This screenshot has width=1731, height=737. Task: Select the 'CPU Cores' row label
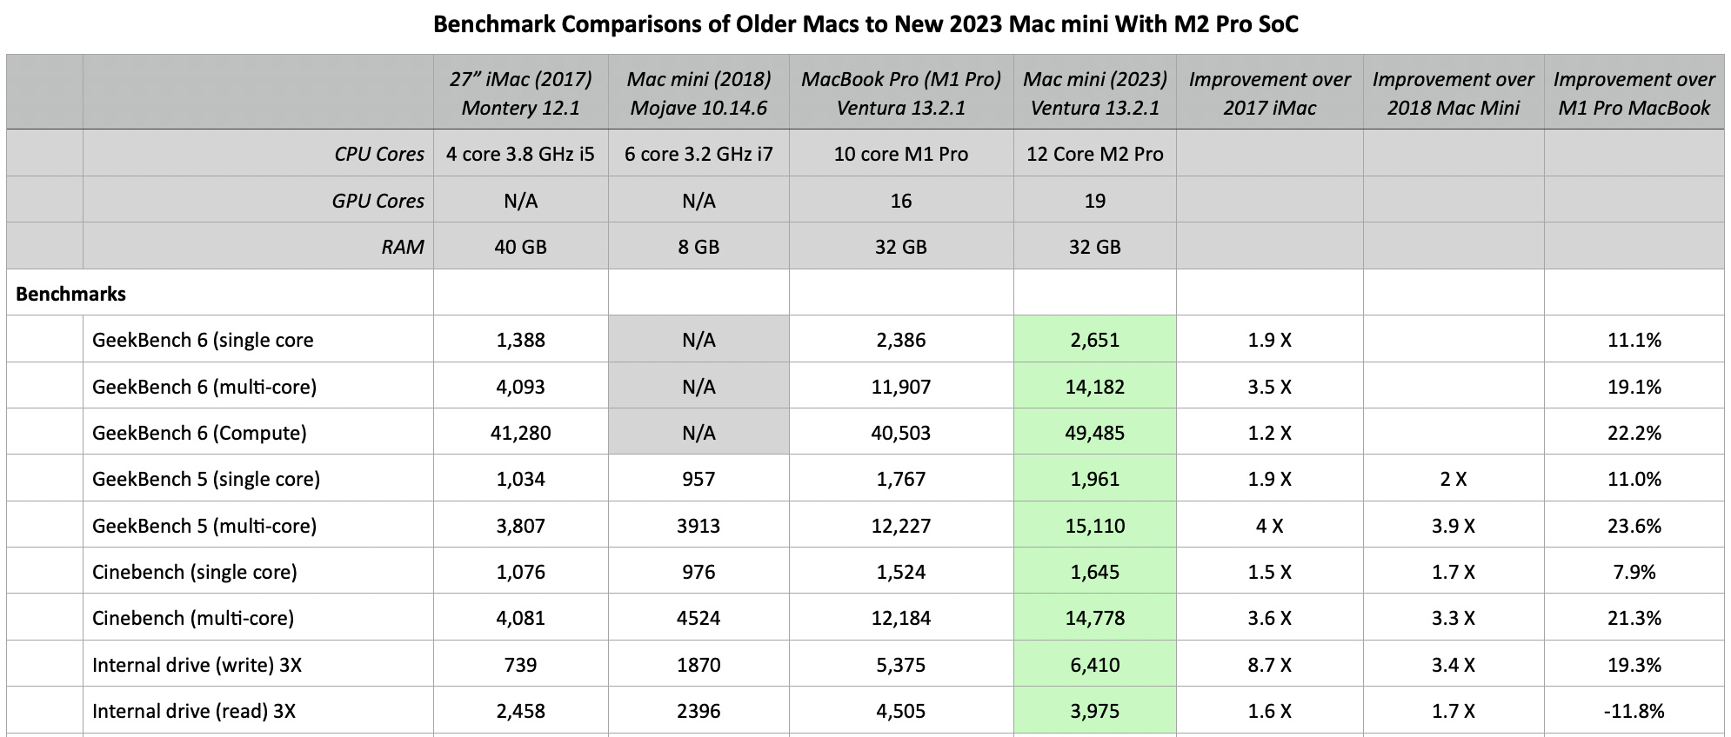[x=379, y=154]
